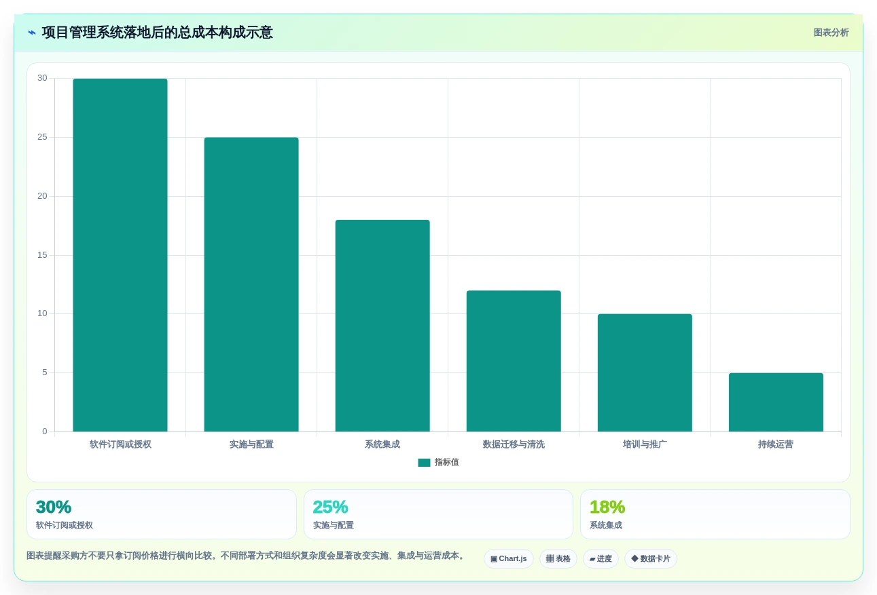This screenshot has width=877, height=595.
Task: Click the 18% 系统集成 stat card
Action: [715, 514]
